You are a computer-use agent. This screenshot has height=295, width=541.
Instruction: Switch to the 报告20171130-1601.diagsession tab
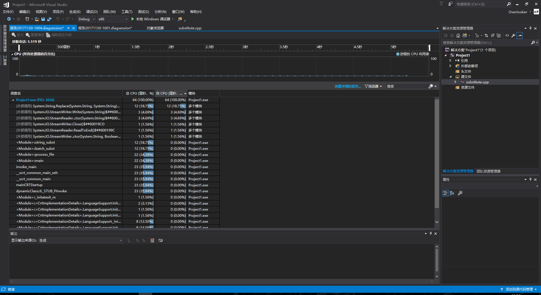[x=105, y=28]
